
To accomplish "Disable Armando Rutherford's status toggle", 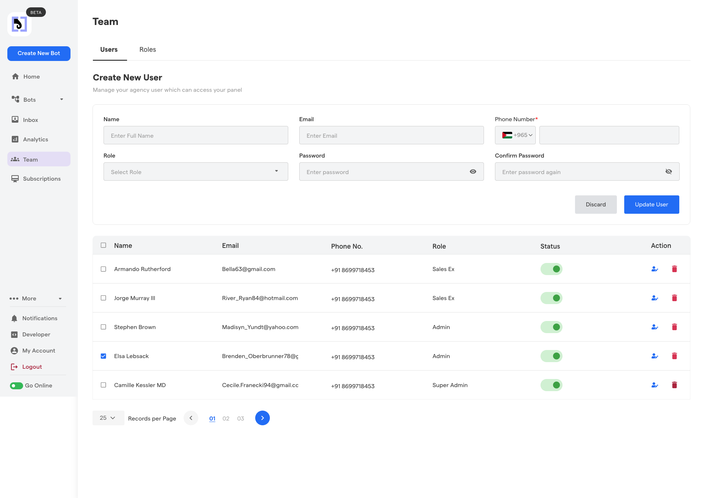I will click(x=552, y=269).
